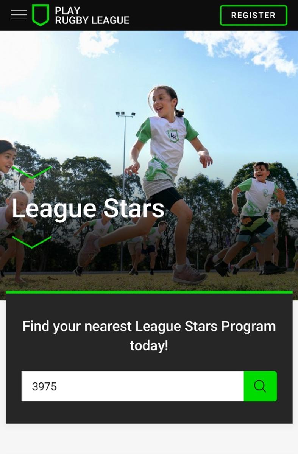Screen dimensions: 298x454
Task: Submit search with green magnifier button
Action: (x=260, y=386)
